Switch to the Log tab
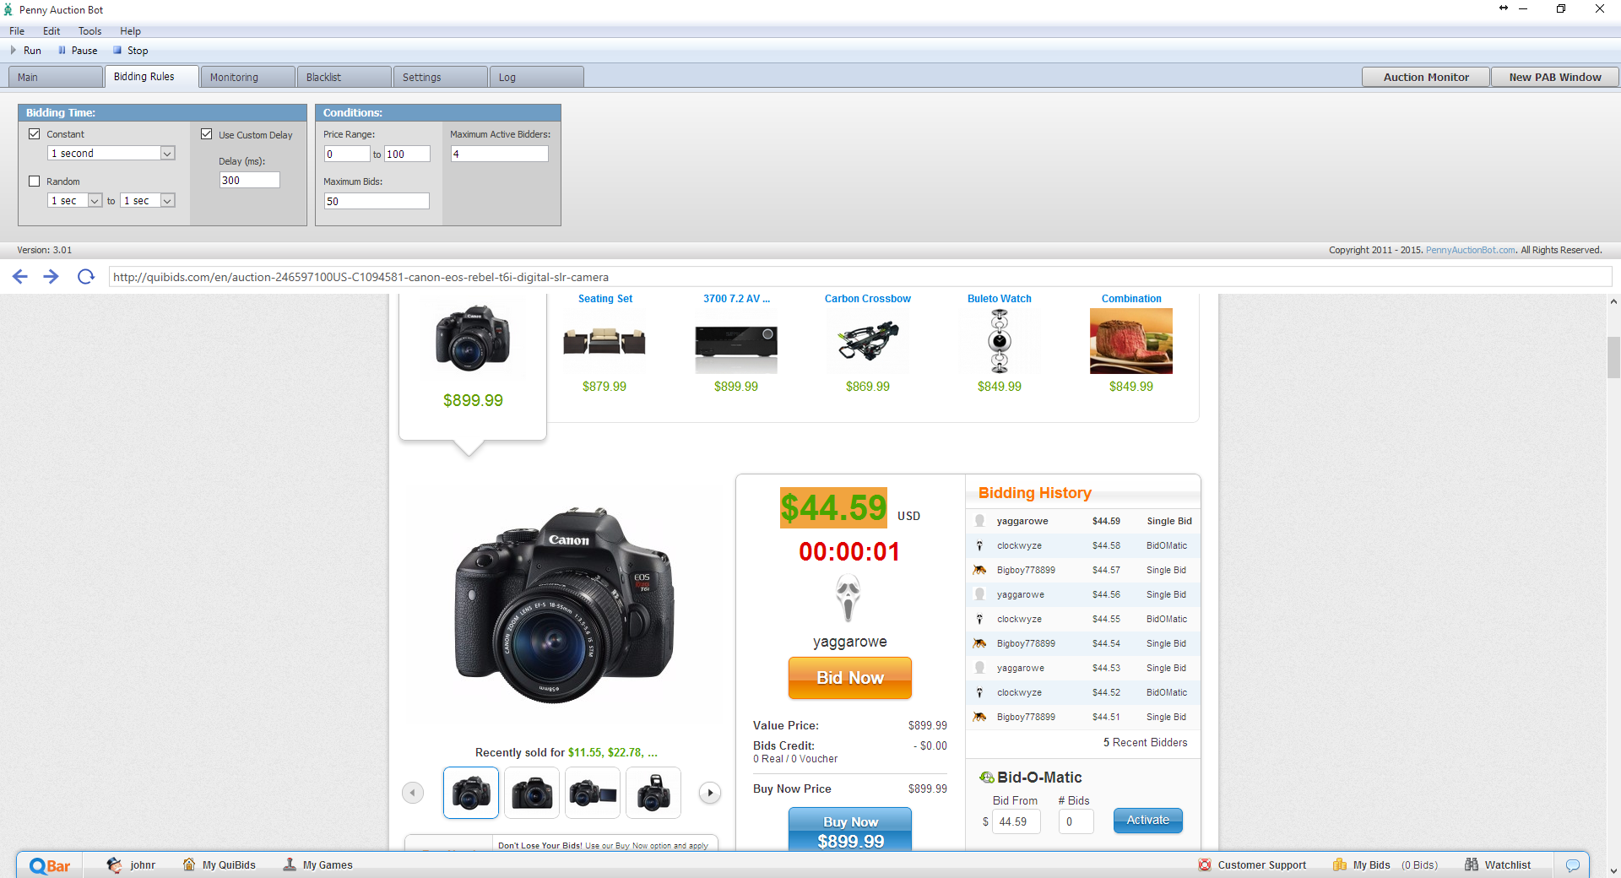Viewport: 1621px width, 878px height. pyautogui.click(x=537, y=77)
